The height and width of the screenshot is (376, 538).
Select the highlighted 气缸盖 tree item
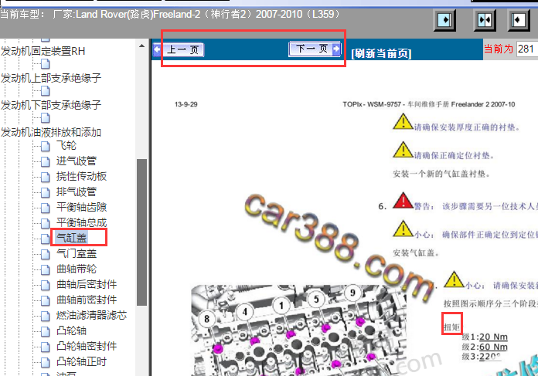coord(71,238)
